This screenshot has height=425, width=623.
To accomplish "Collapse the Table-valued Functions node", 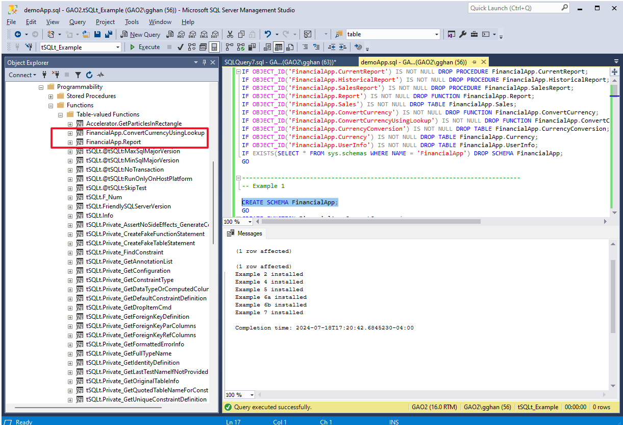I will 60,114.
